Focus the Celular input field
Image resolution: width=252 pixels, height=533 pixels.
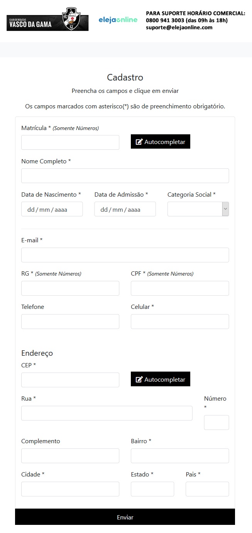pos(180,322)
